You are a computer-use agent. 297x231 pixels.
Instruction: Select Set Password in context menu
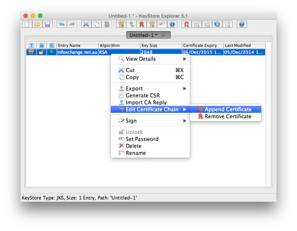pyautogui.click(x=150, y=139)
